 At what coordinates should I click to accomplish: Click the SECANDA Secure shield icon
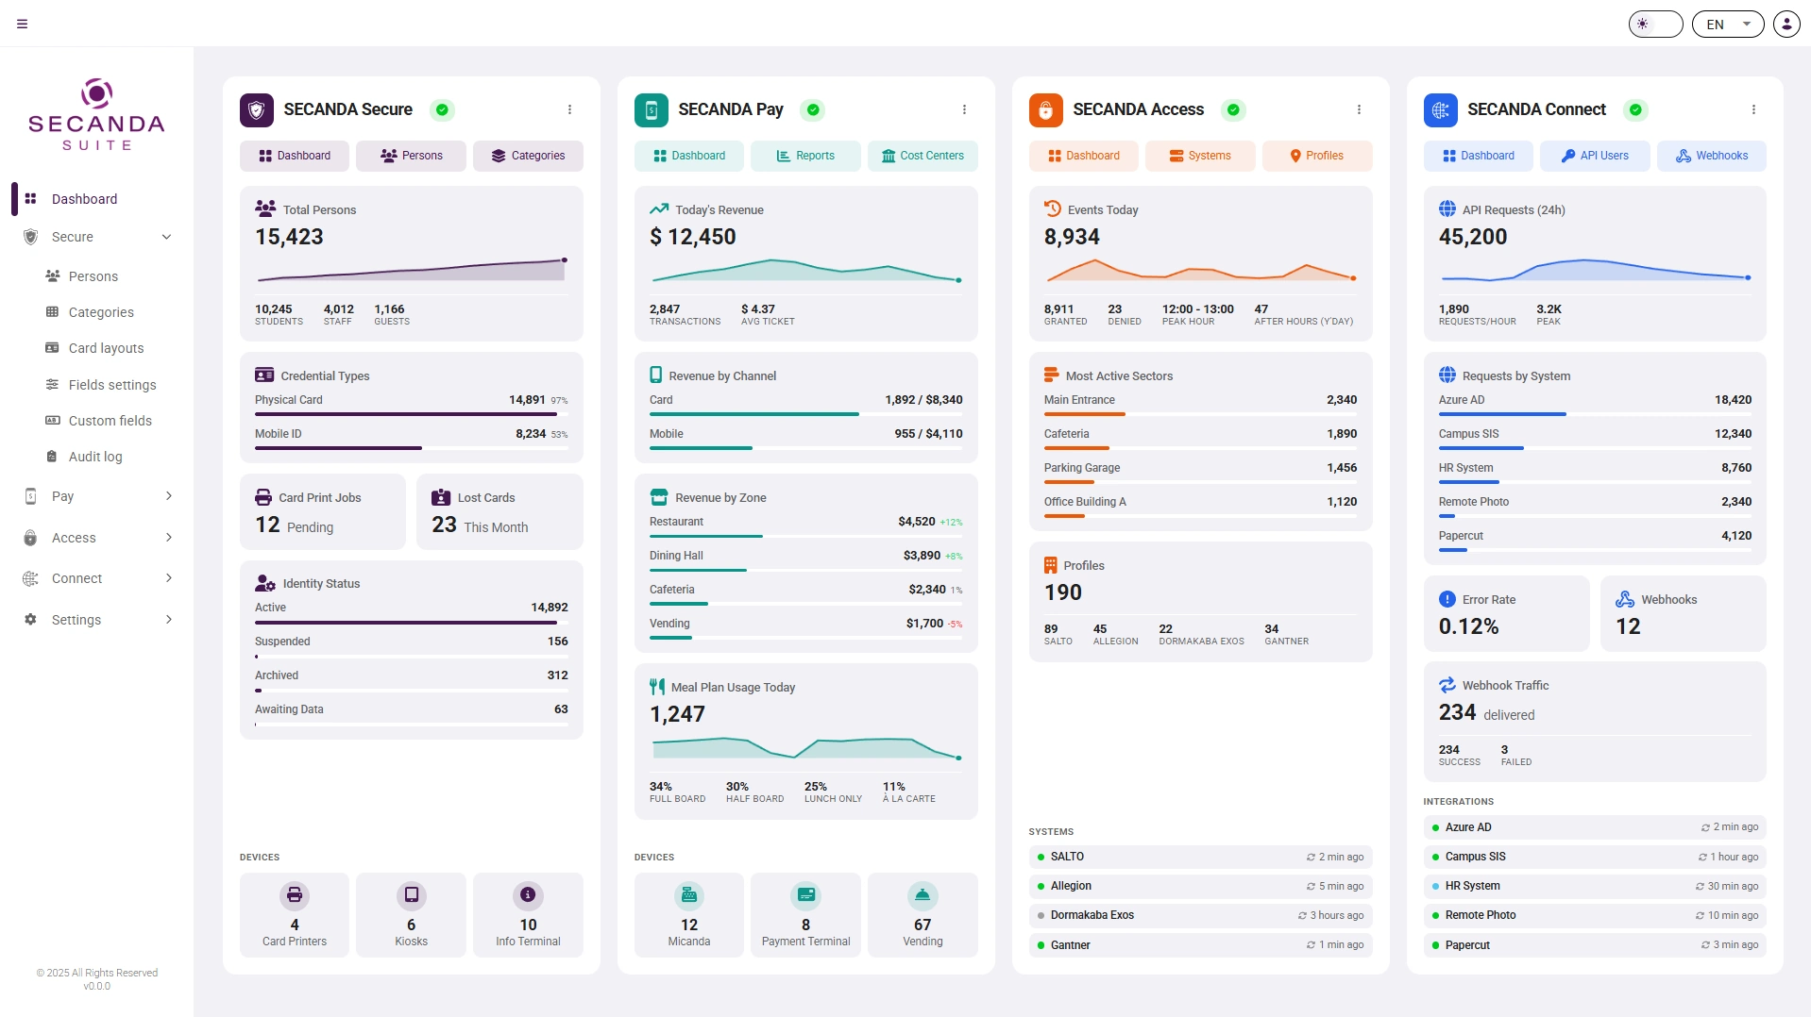coord(256,110)
